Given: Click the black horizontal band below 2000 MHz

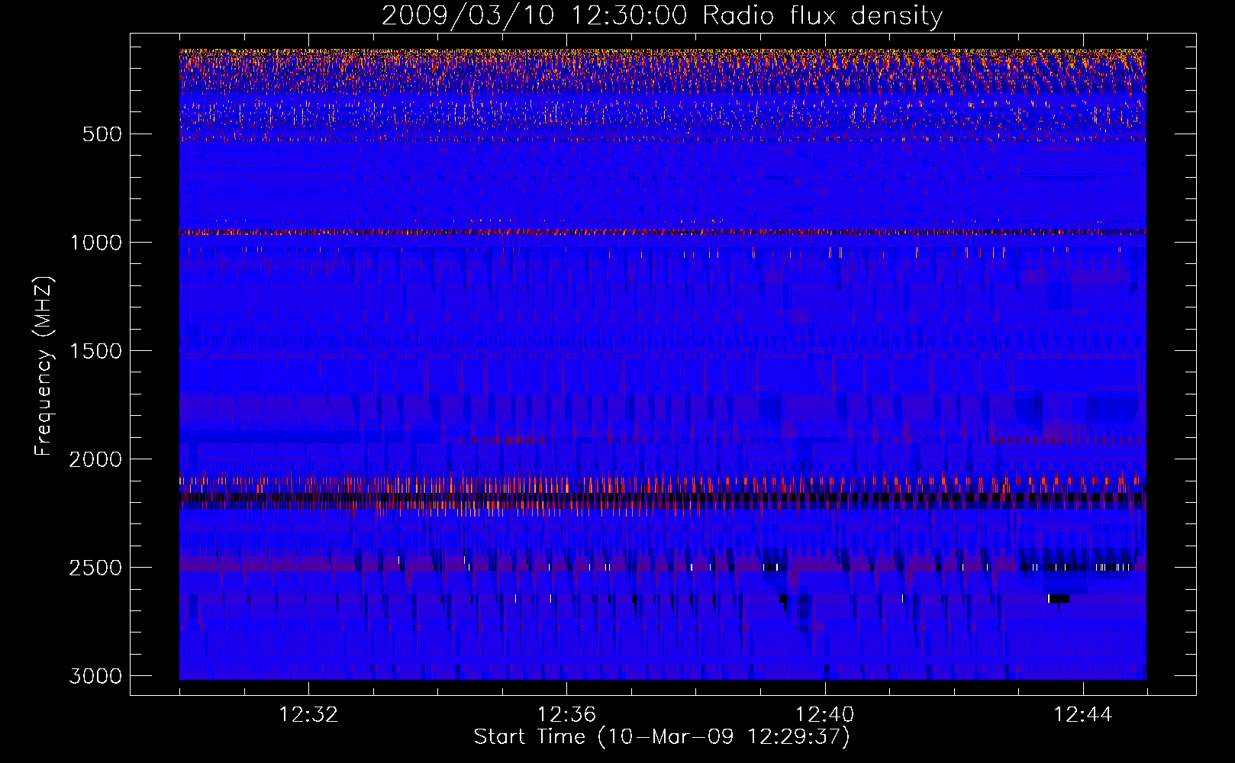Looking at the screenshot, I should 663,497.
